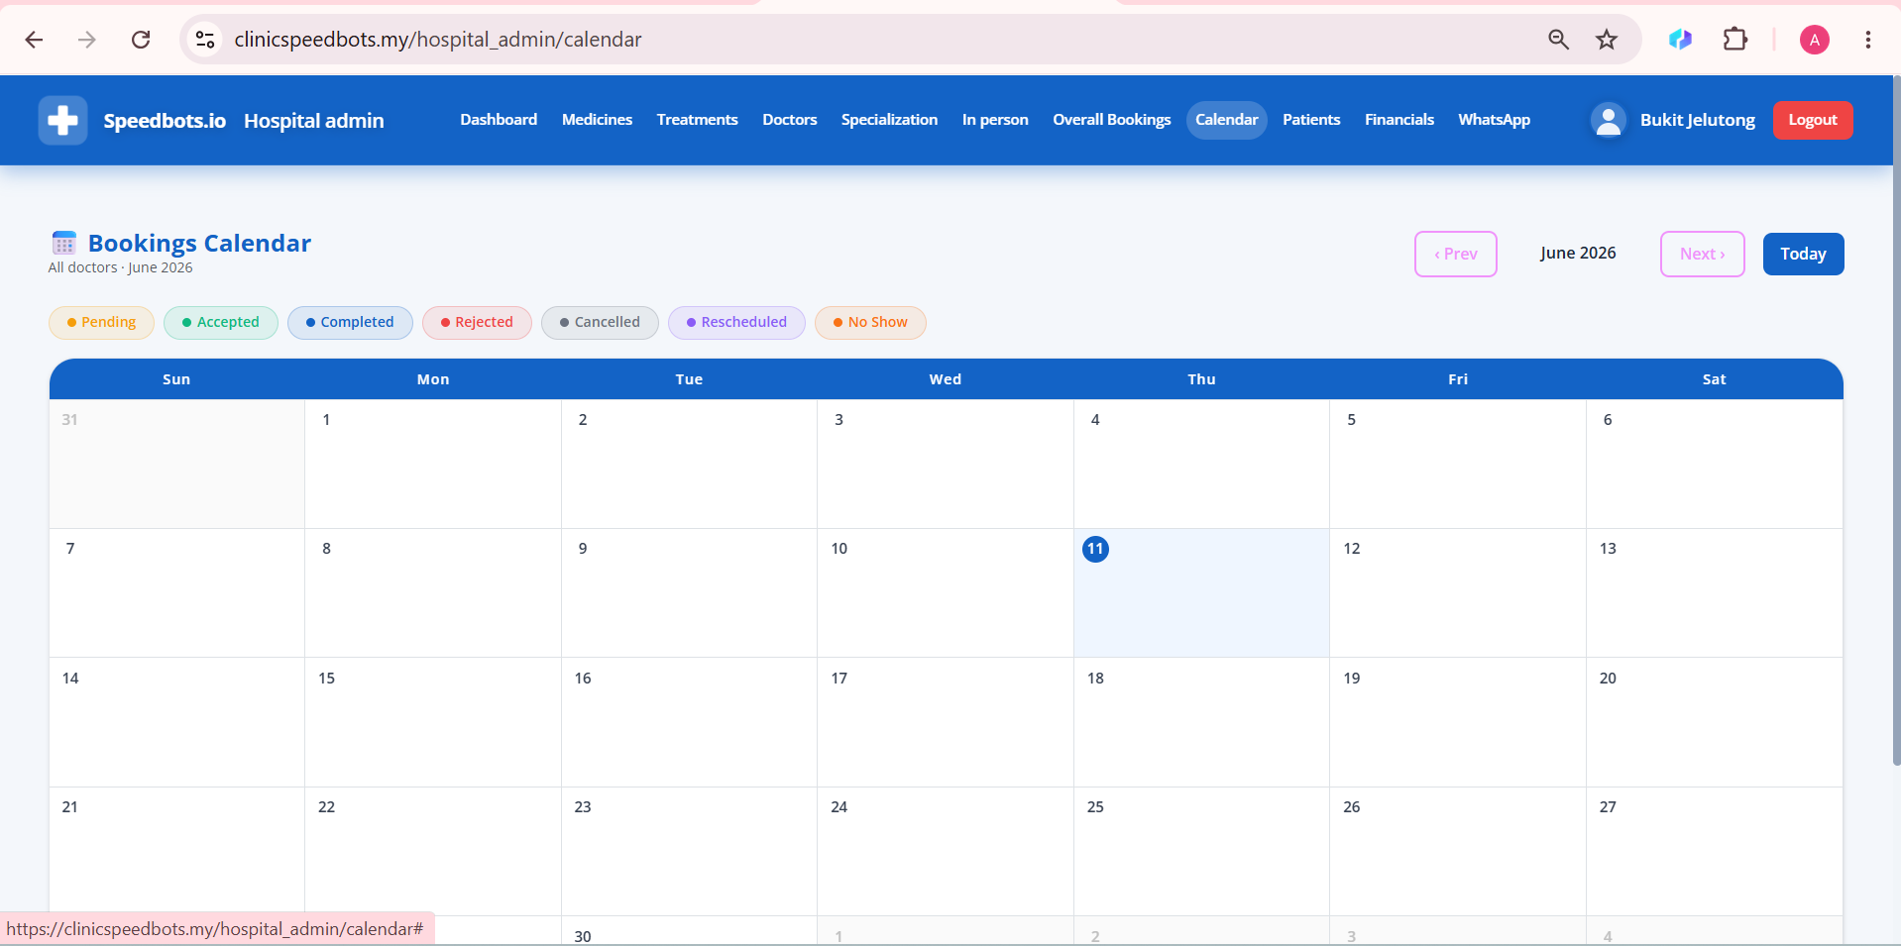Select greyed-out May 31 day cell
Image resolution: width=1901 pixels, height=946 pixels.
pyautogui.click(x=176, y=464)
